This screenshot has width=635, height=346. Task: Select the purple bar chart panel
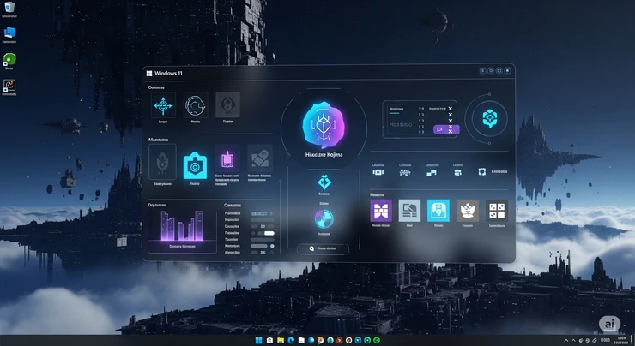182,231
